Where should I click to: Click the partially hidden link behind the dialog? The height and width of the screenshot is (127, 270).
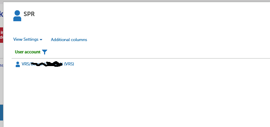tap(1, 65)
